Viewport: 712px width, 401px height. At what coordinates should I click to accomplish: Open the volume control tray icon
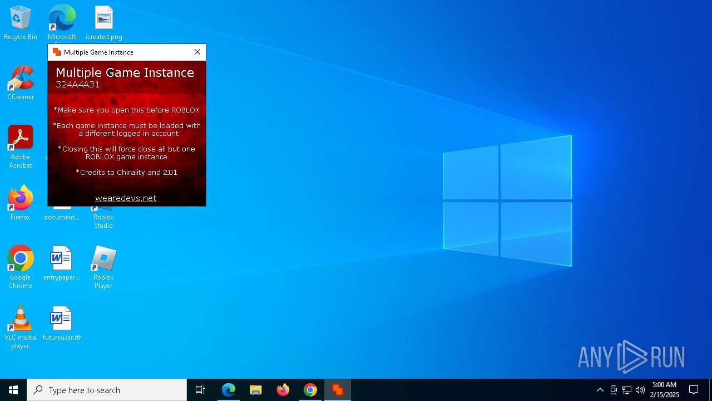[640, 390]
